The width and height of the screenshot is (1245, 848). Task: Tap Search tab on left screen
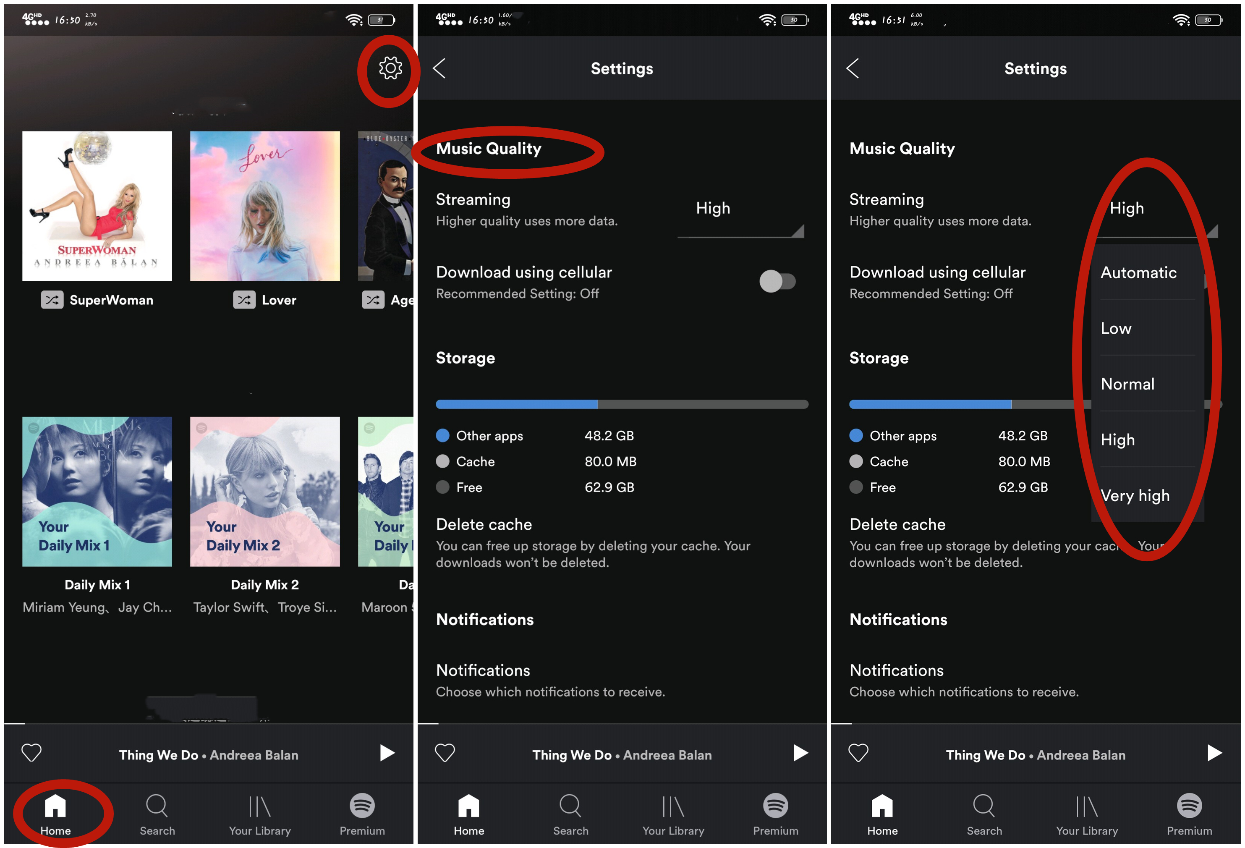pyautogui.click(x=157, y=814)
